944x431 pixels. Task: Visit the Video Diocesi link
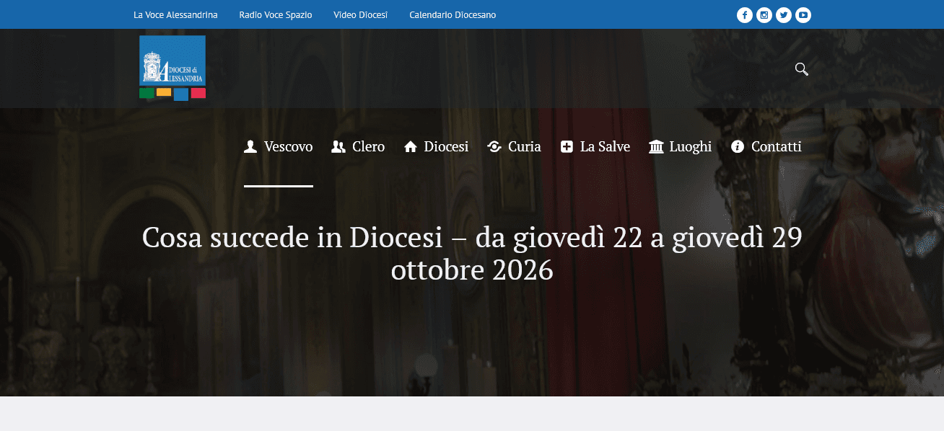tap(361, 14)
